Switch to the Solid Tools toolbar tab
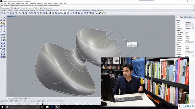195x109 pixels. [x=71, y=11]
